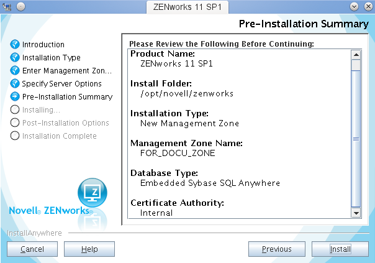Click the Installing step empty circle
375x263 pixels.
pos(16,110)
